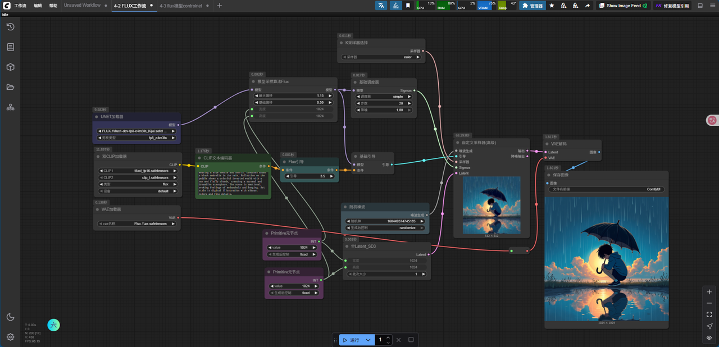Open the UNET model flux1-dev-fp8 dropdown

click(x=136, y=131)
